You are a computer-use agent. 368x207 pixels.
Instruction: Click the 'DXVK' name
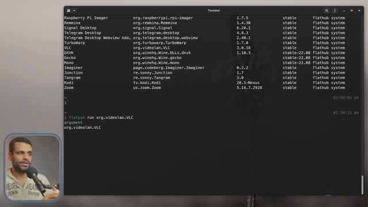pyautogui.click(x=69, y=53)
